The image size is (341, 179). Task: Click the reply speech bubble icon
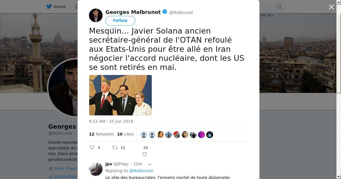click(92, 147)
